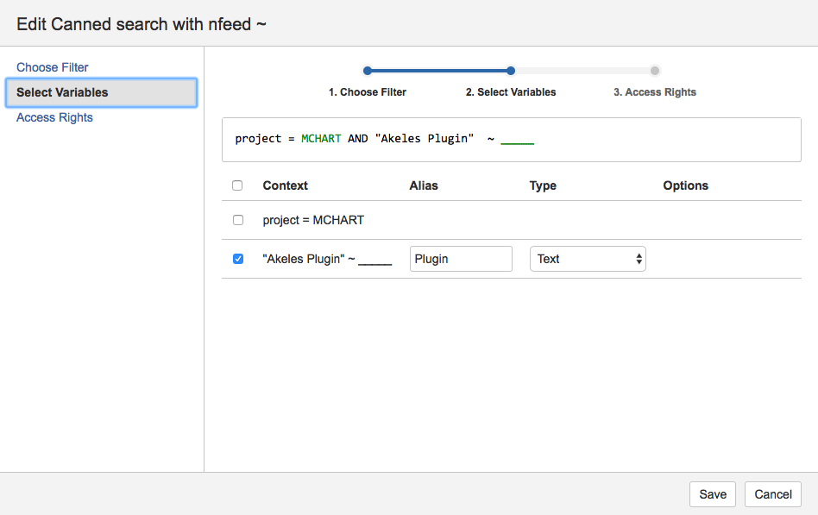Uncheck the Akeles Plugin variable checkbox

[237, 258]
